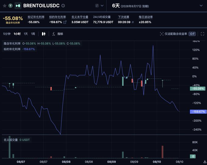207x165 pixels.
Task: Click the volume axis 0 tag
Action: point(193,156)
